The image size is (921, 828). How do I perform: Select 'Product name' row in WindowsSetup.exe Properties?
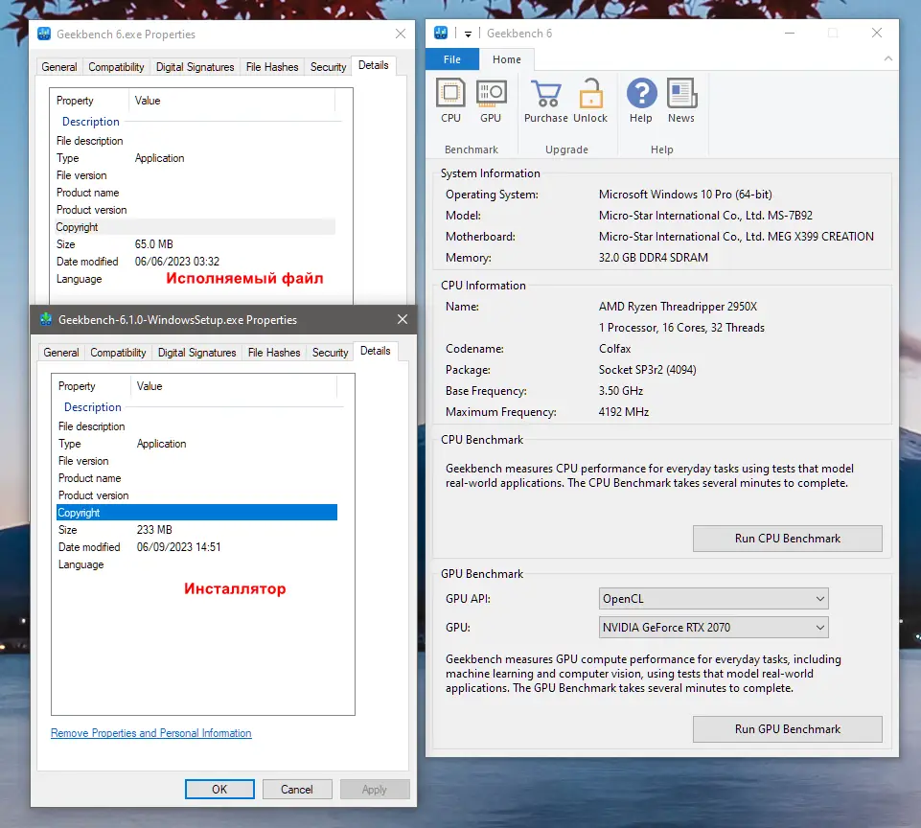pos(196,478)
